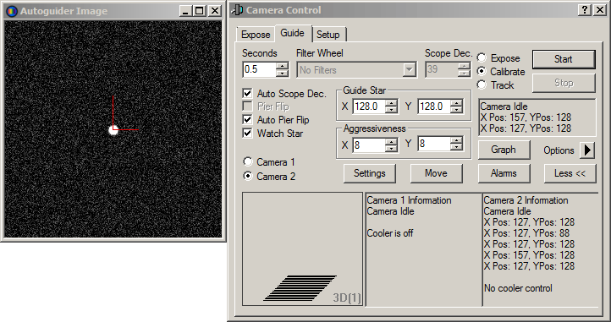This screenshot has height=322, width=611.
Task: Click the Camera Control title bar icon
Action: coord(237,10)
